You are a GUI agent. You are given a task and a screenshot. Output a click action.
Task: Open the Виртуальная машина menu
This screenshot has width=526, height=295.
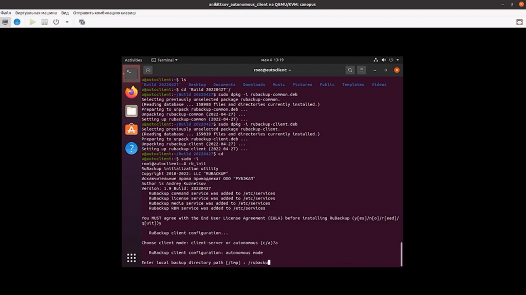(36, 13)
